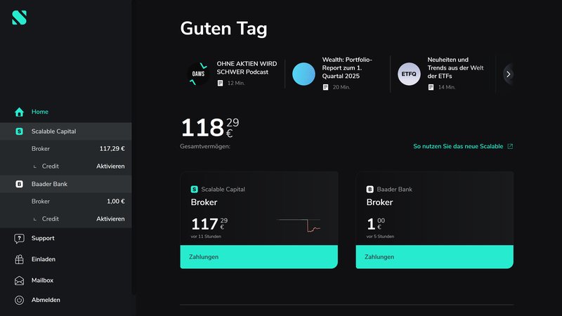The height and width of the screenshot is (316, 562).
Task: Click the Guten Tag heading
Action: pos(223,28)
